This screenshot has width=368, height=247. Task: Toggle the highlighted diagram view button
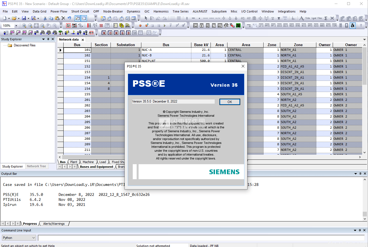tap(78, 18)
